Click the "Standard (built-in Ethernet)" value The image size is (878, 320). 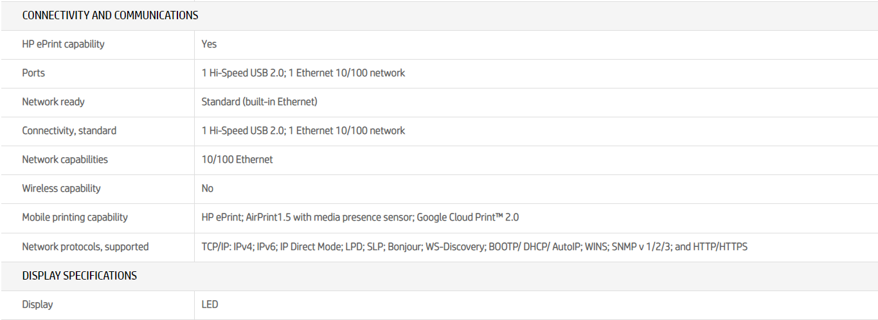point(259,102)
